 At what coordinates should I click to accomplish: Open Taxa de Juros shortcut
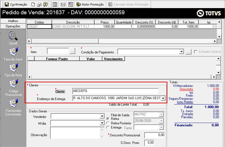13,54
